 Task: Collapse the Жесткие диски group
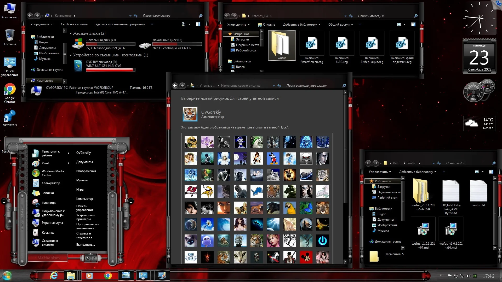tap(71, 33)
